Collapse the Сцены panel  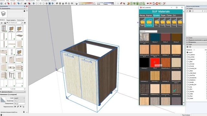[x=196, y=8]
